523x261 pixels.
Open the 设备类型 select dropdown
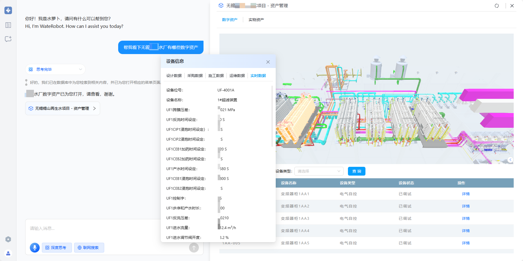pyautogui.click(x=319, y=171)
